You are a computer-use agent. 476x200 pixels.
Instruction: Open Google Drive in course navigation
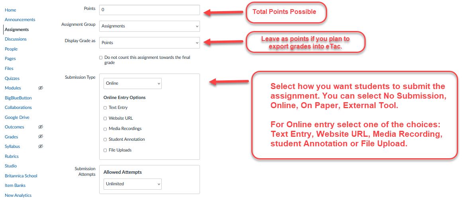(17, 117)
